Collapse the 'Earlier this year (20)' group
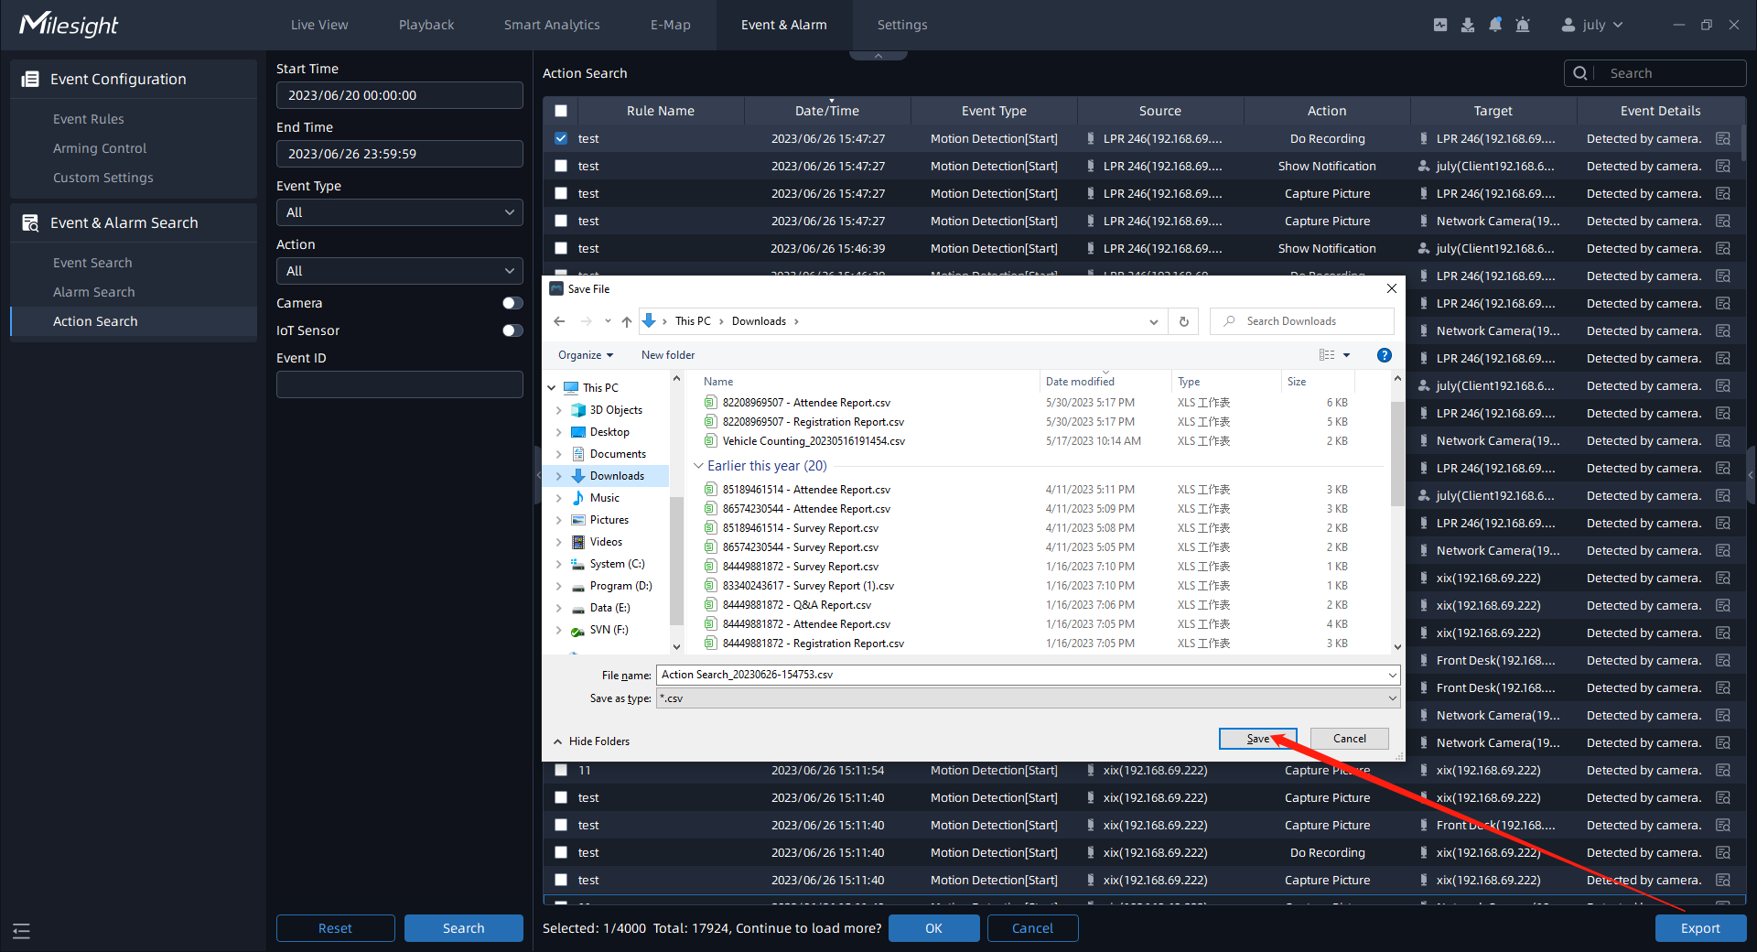This screenshot has width=1757, height=952. tap(698, 466)
